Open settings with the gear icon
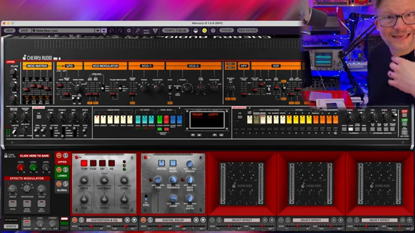Image resolution: width=415 pixels, height=233 pixels. 129,30
